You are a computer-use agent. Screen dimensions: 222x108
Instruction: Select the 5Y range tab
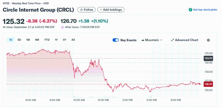click(65, 40)
